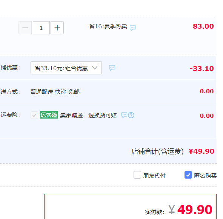The width and height of the screenshot is (223, 219).
Task: Click the comment bubble icon after 退换货可赔
Action: [x=124, y=115]
